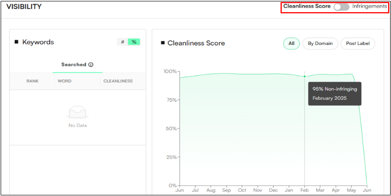The width and height of the screenshot is (391, 196).
Task: Filter chart By Domain
Action: 320,44
